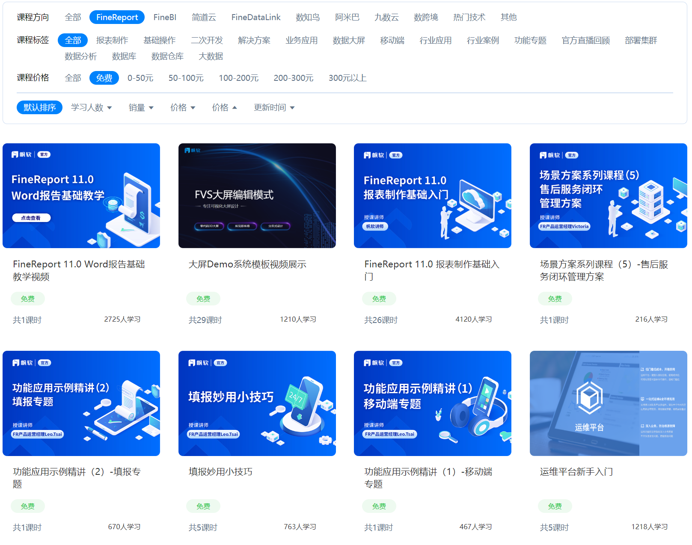Sort by 更新时间

[274, 107]
